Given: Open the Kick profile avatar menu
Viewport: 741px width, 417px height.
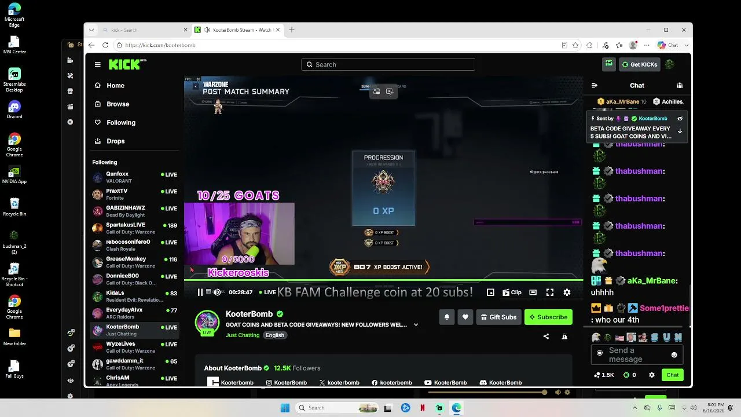Looking at the screenshot, I should coord(670,64).
